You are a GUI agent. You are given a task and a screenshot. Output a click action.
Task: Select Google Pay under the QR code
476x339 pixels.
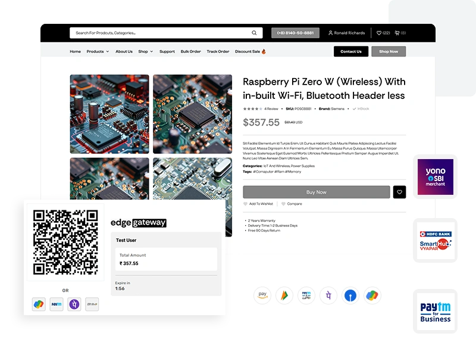39,304
